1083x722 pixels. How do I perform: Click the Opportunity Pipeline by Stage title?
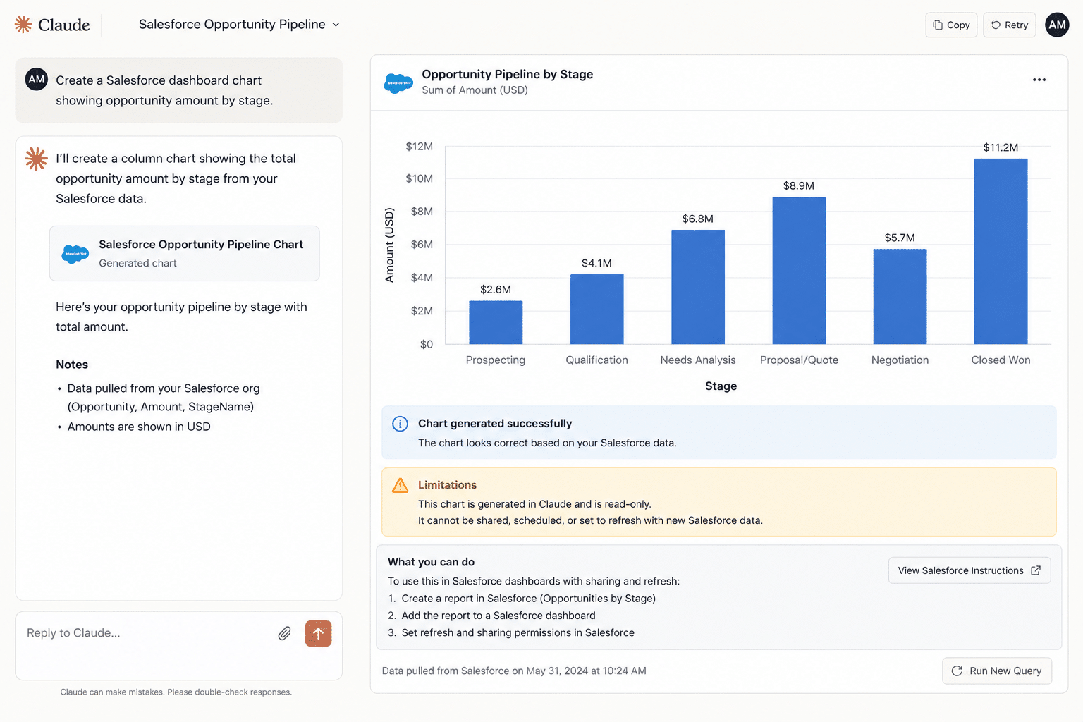[x=507, y=74]
